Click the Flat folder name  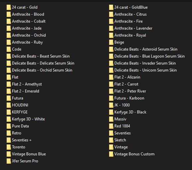pos(15,77)
